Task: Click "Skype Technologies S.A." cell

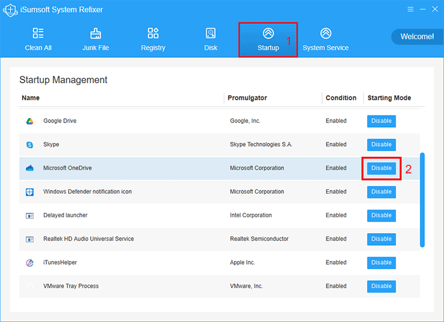Action: (x=261, y=144)
